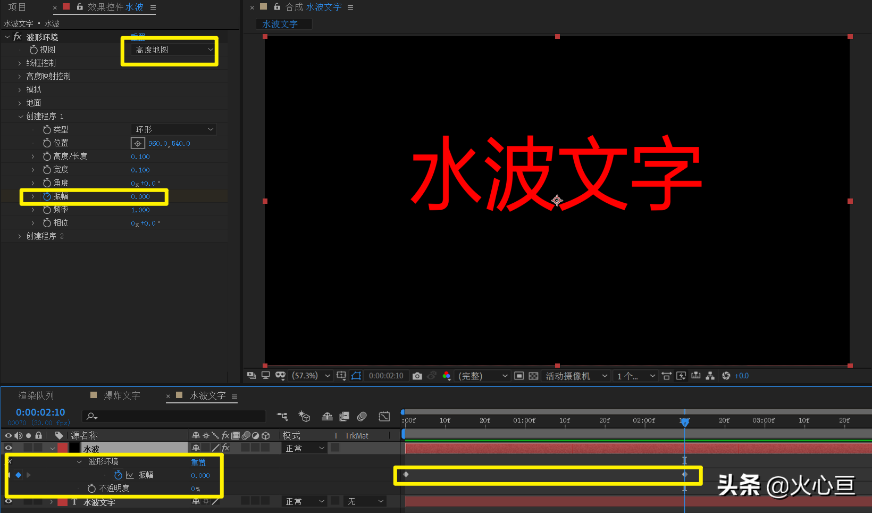872x513 pixels.
Task: Open the RGB channel display icon
Action: (x=447, y=376)
